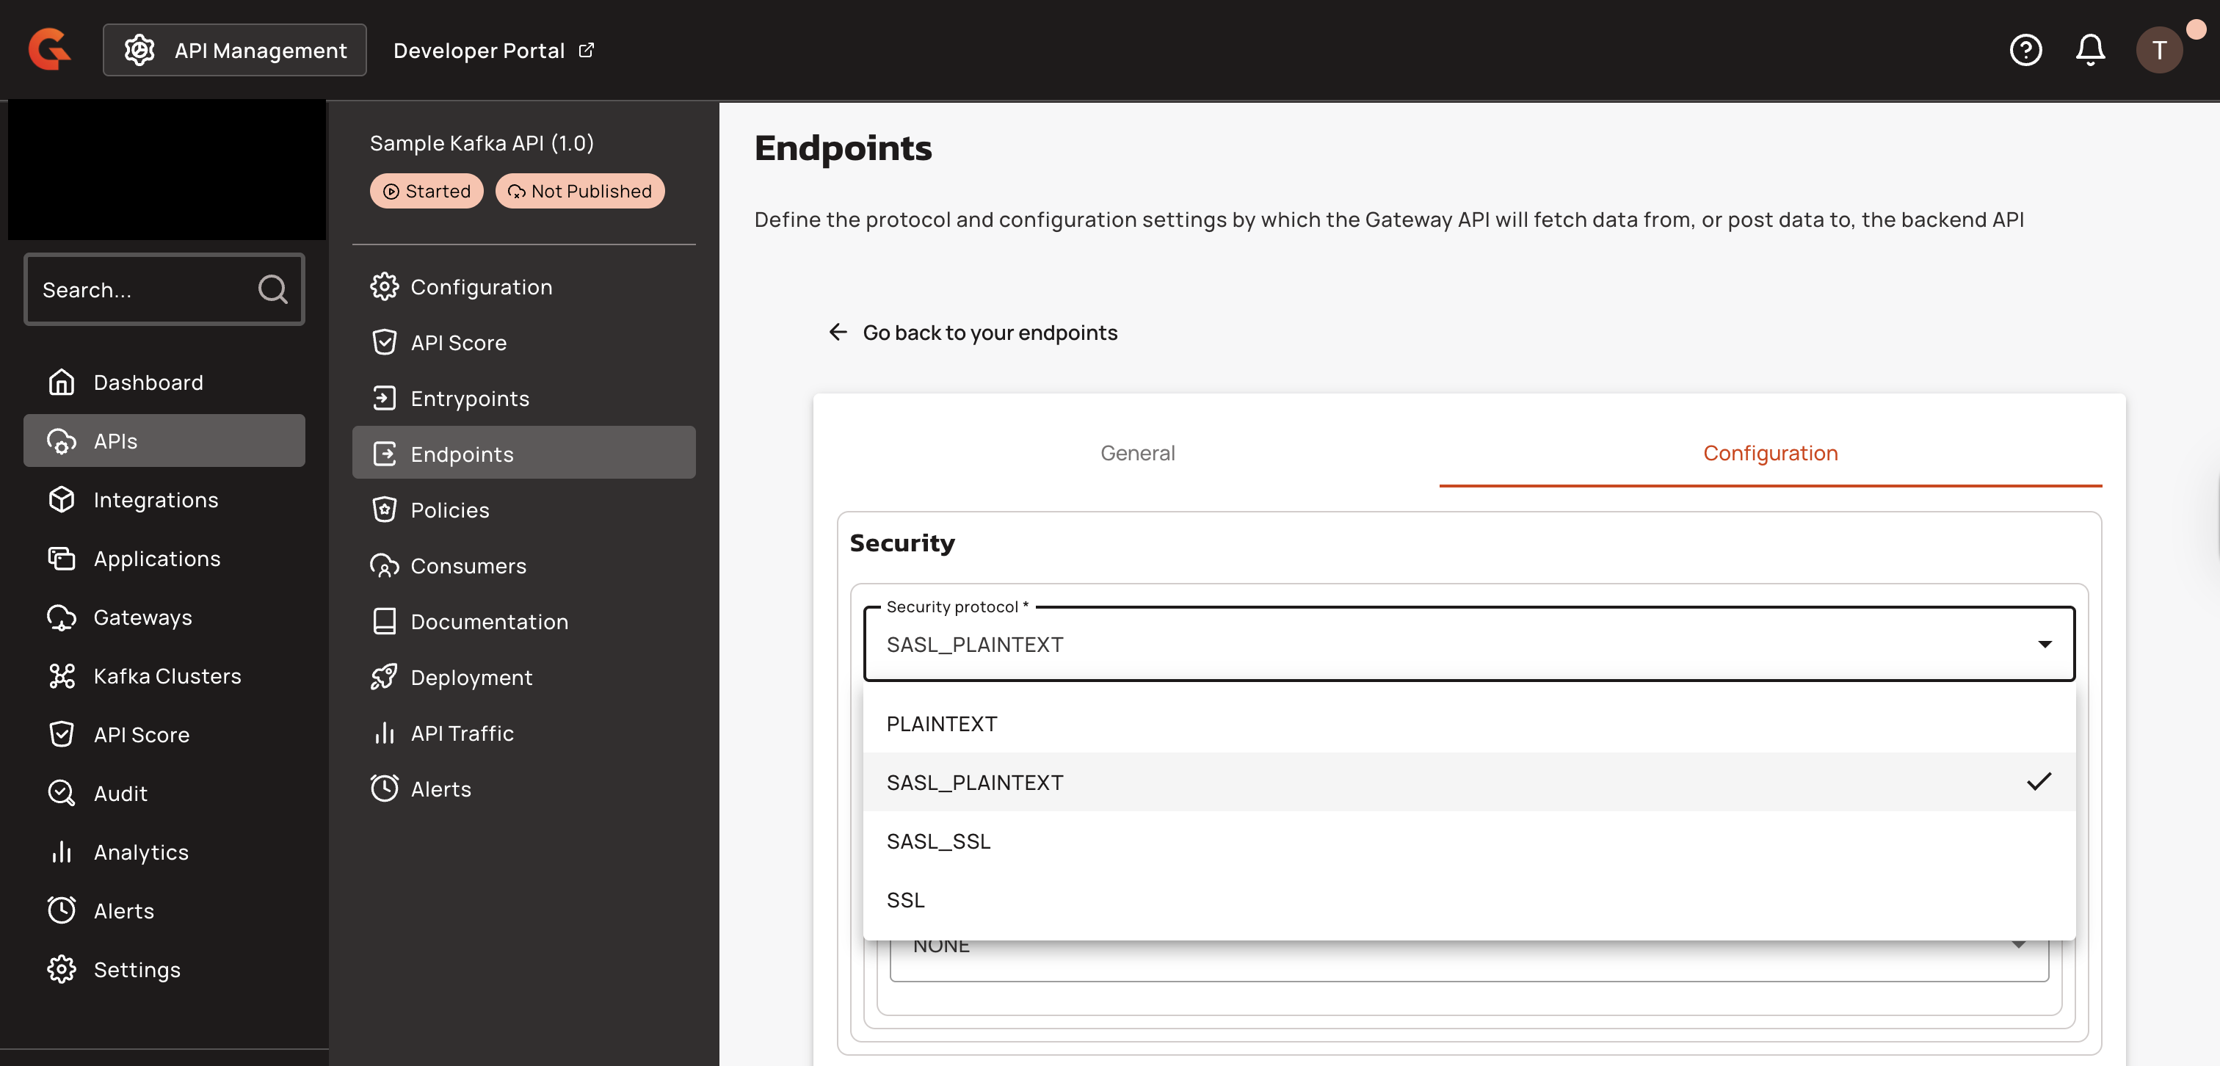Click the Search input field
Image resolution: width=2220 pixels, height=1066 pixels.
(142, 289)
